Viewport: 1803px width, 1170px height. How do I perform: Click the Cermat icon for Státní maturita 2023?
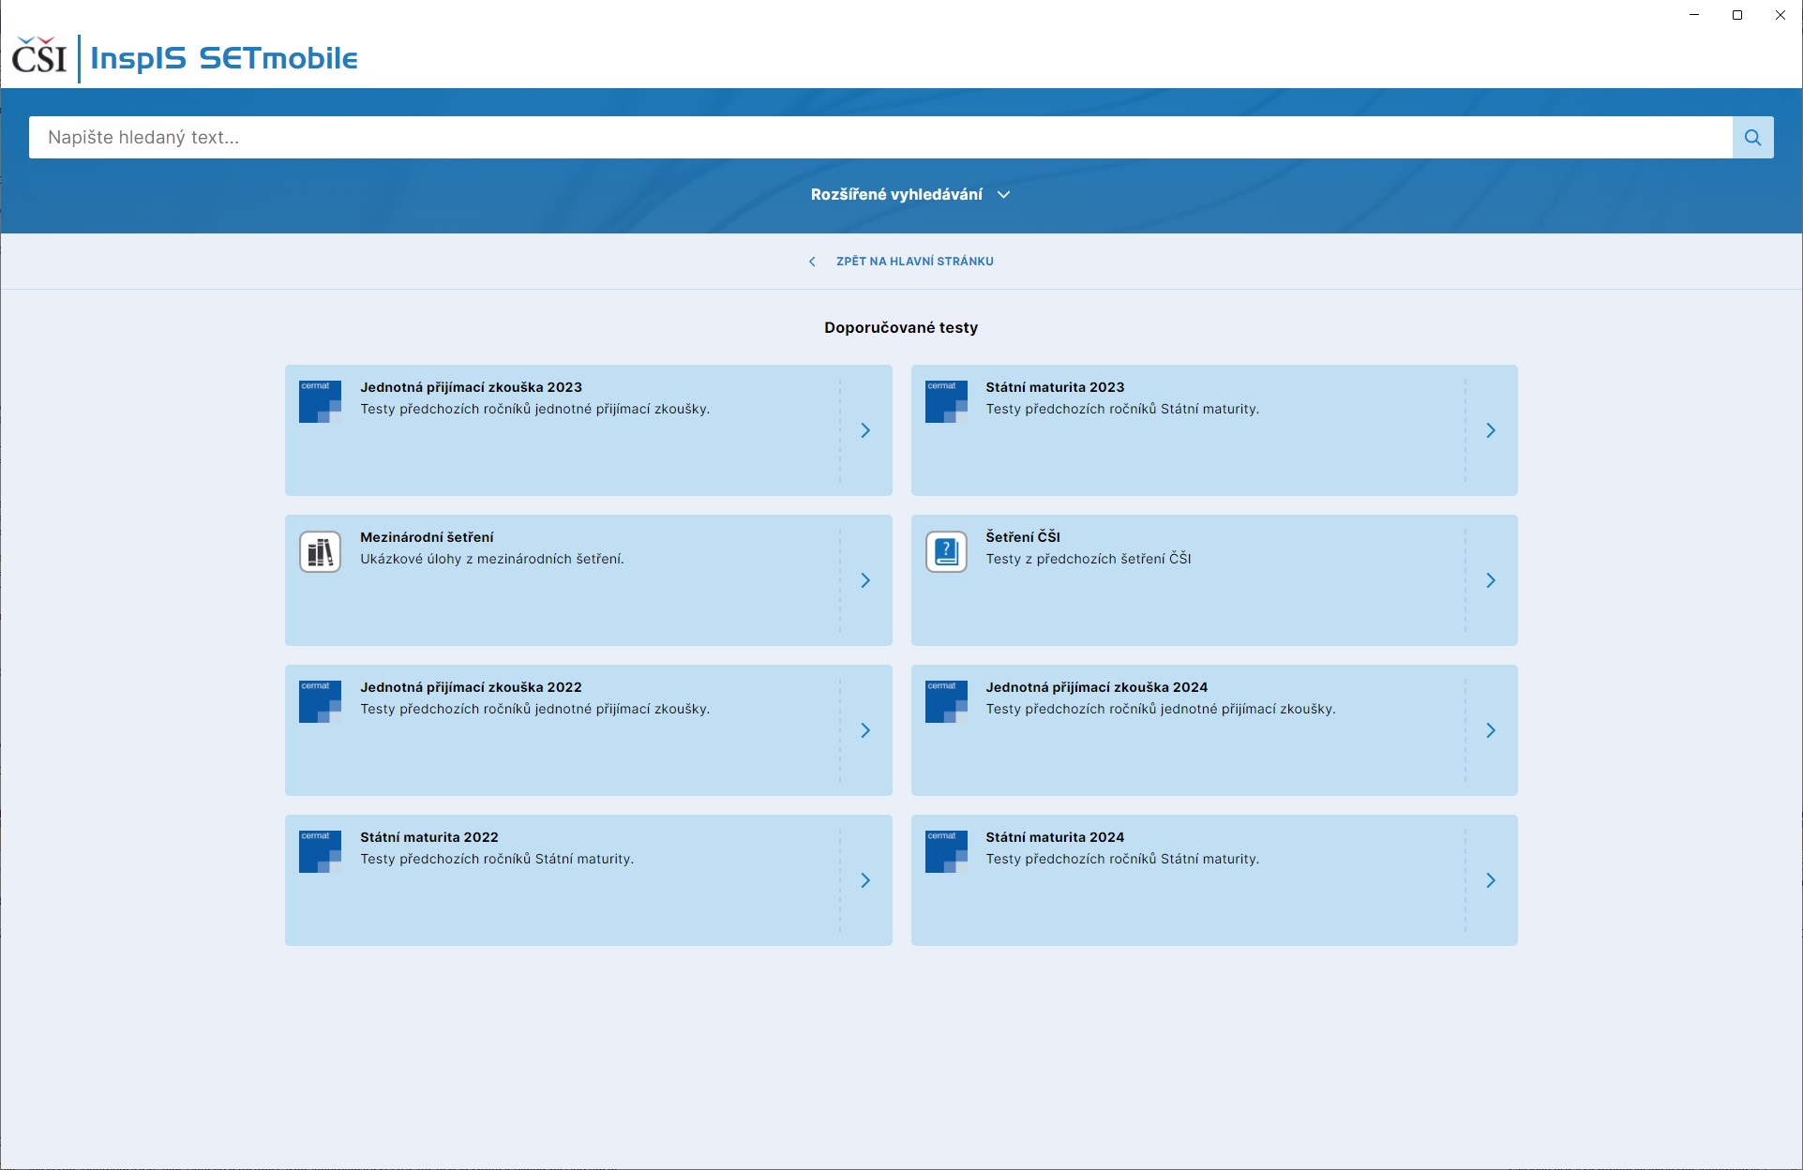[x=945, y=401]
